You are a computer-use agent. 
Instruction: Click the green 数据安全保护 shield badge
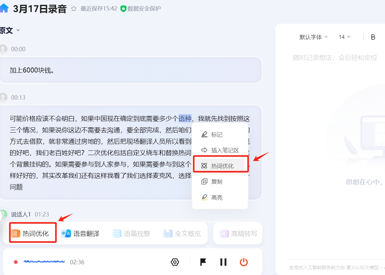tap(141, 9)
